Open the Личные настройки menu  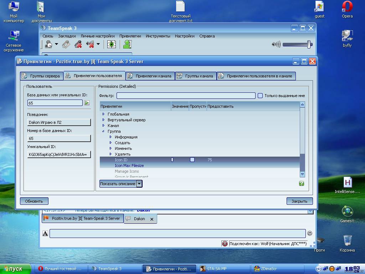pyautogui.click(x=98, y=36)
